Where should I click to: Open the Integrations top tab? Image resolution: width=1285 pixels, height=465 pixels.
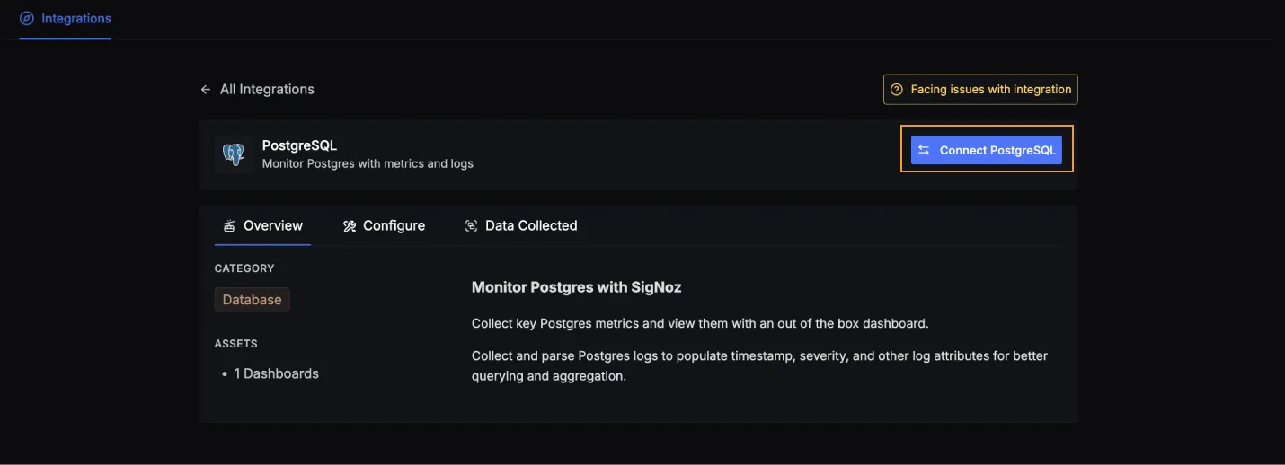tap(66, 19)
